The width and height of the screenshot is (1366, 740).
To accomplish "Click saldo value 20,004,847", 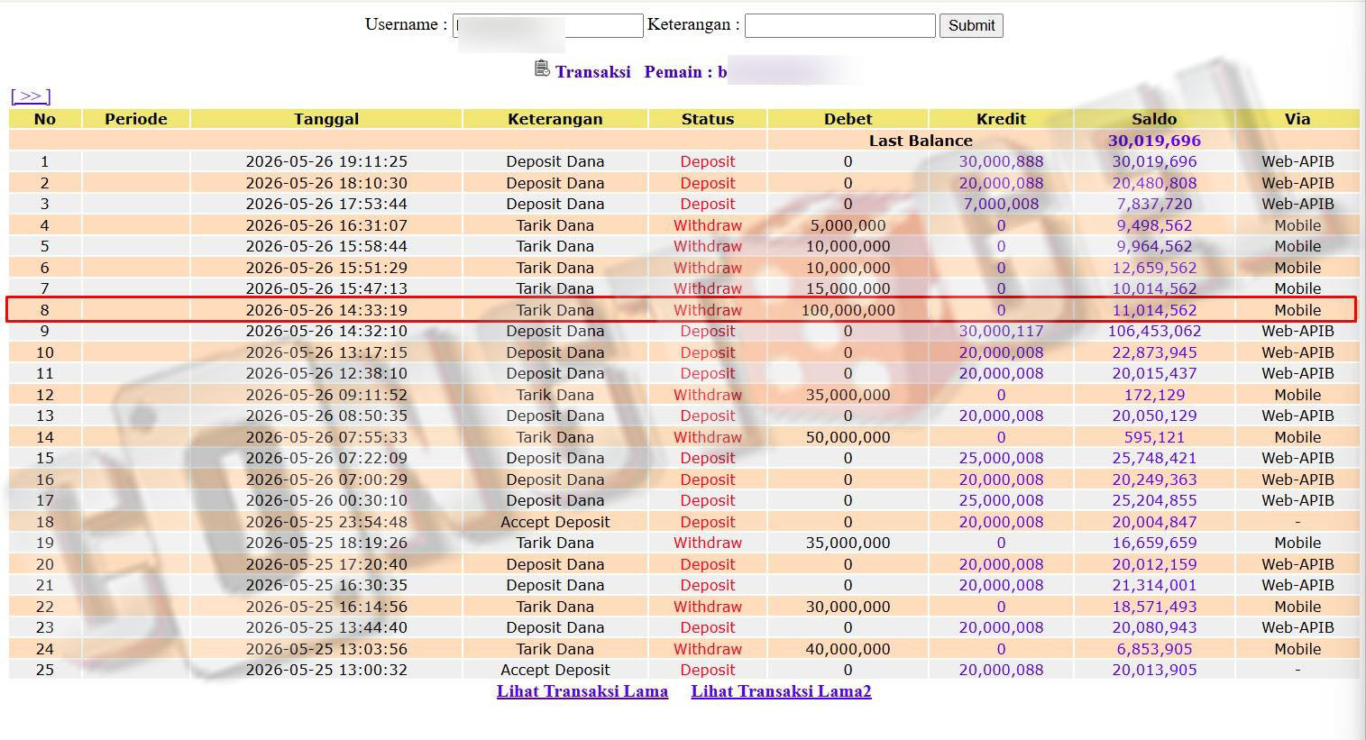I will pyautogui.click(x=1154, y=522).
